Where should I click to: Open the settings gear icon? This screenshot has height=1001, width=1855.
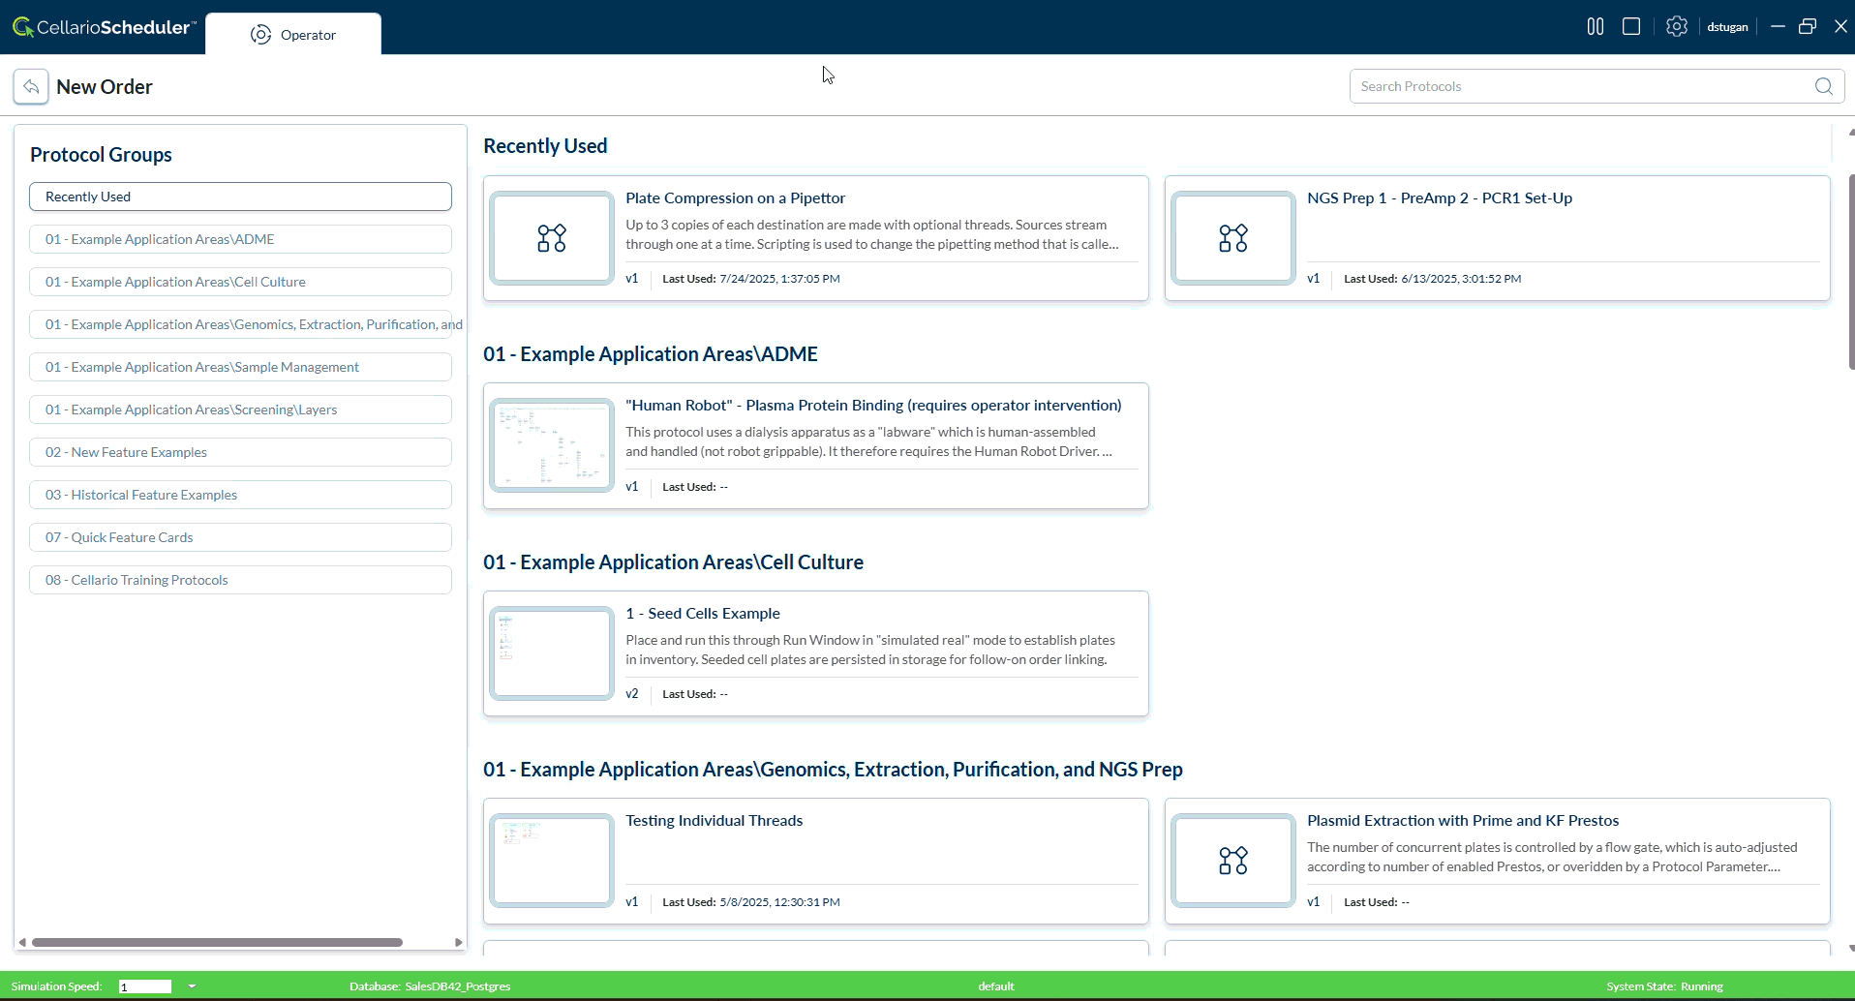pos(1676,27)
